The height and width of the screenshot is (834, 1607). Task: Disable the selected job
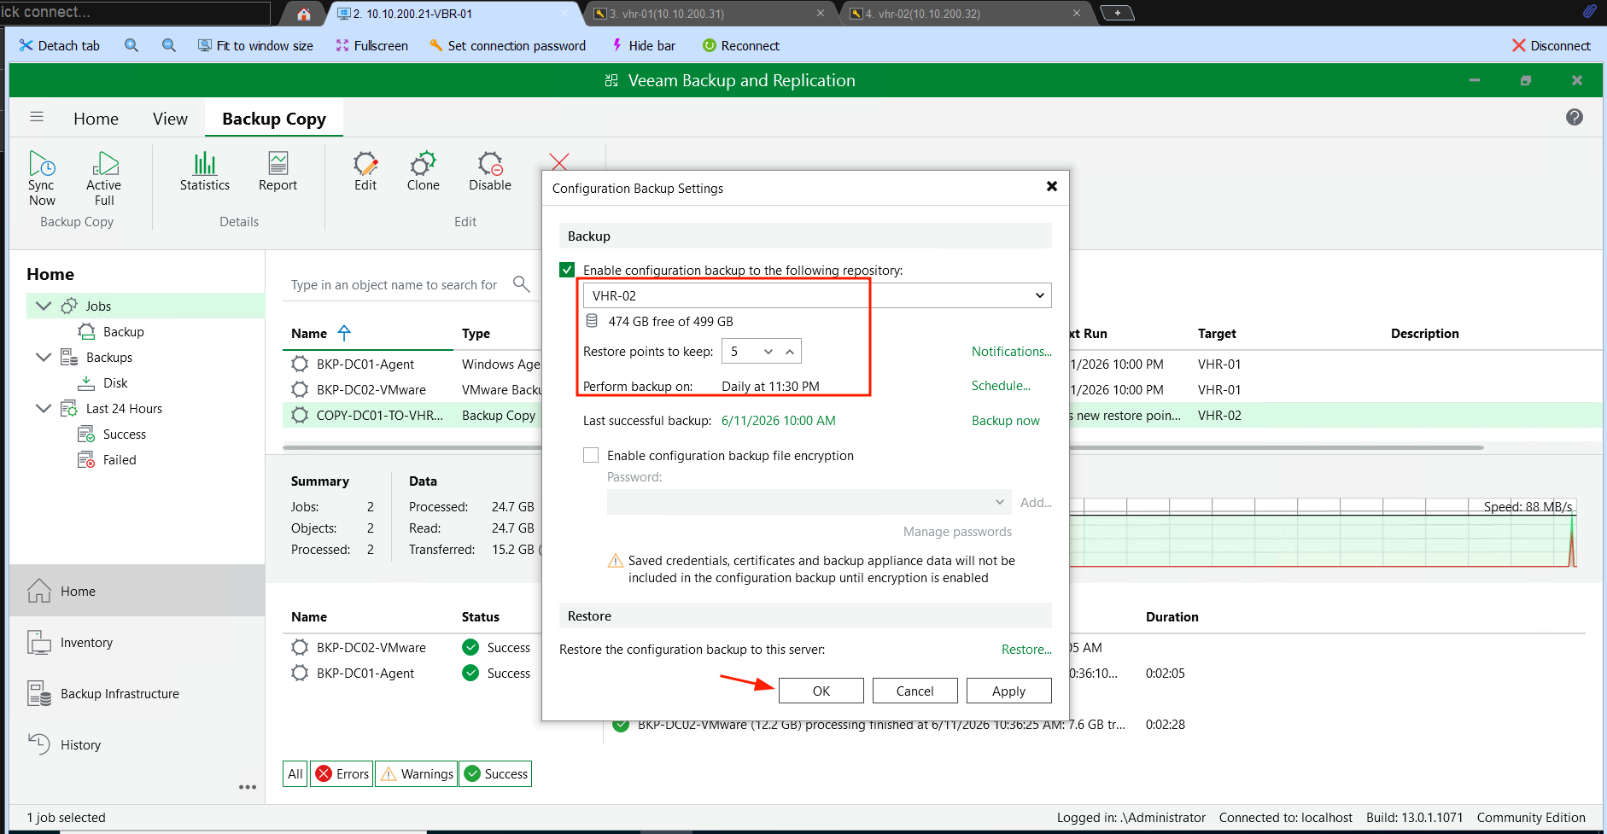point(490,172)
